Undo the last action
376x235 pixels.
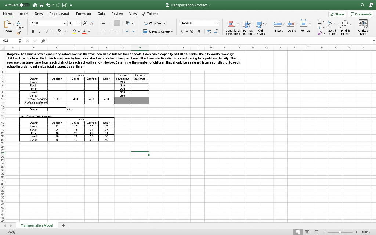(48, 5)
